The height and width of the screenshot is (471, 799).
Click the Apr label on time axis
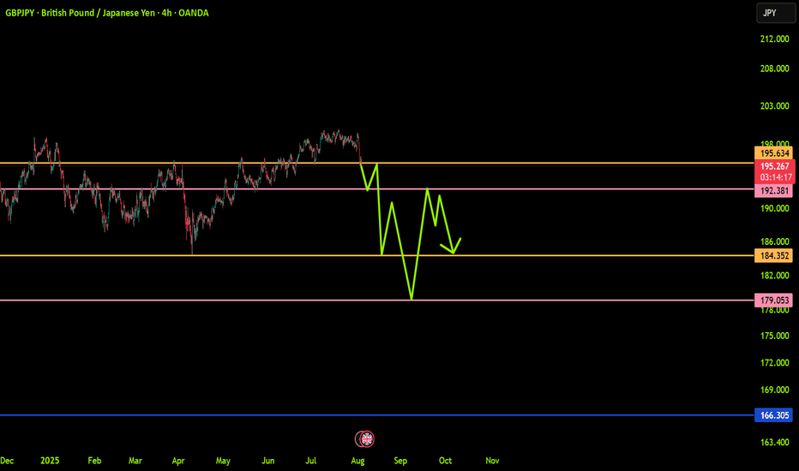(177, 461)
